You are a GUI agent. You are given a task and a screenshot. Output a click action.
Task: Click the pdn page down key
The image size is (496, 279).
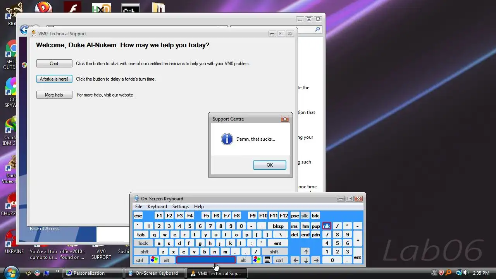click(x=316, y=234)
